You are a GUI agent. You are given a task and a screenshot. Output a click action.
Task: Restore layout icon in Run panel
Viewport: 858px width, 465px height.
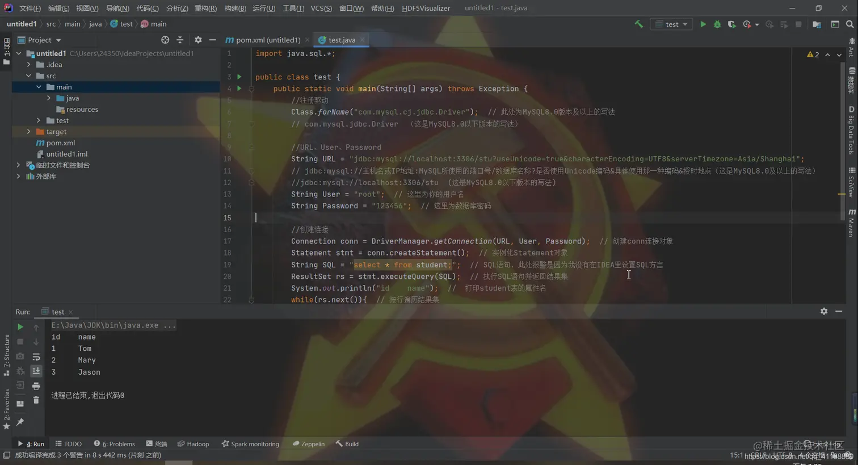tap(20, 404)
